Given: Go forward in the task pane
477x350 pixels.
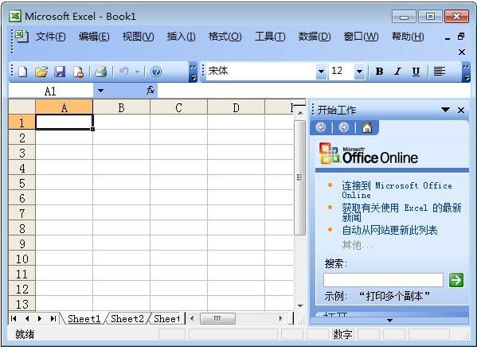Looking at the screenshot, I should click(x=344, y=127).
